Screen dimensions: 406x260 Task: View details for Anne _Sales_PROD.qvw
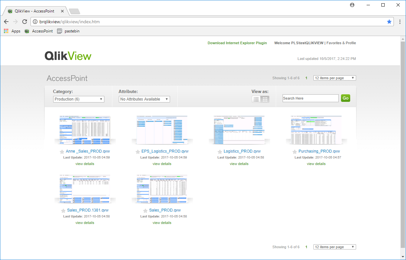pyautogui.click(x=85, y=164)
